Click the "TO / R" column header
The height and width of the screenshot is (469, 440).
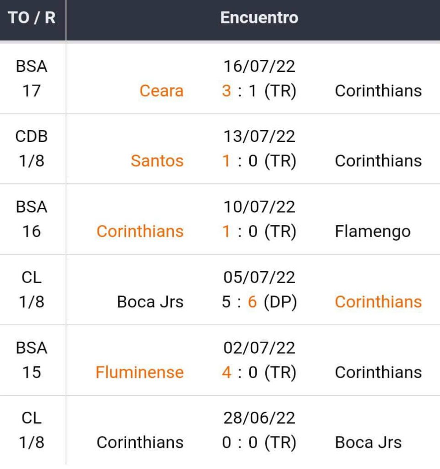tap(32, 18)
